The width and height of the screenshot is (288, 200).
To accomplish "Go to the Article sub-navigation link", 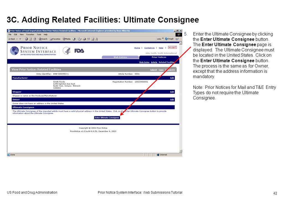I will tap(154, 62).
